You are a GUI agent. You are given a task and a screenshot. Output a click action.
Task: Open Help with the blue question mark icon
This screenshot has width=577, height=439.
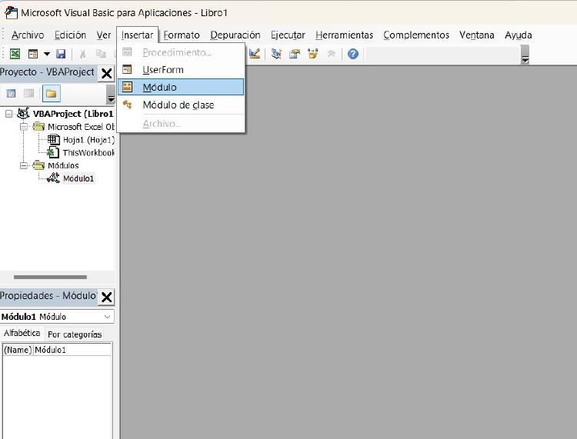click(353, 54)
